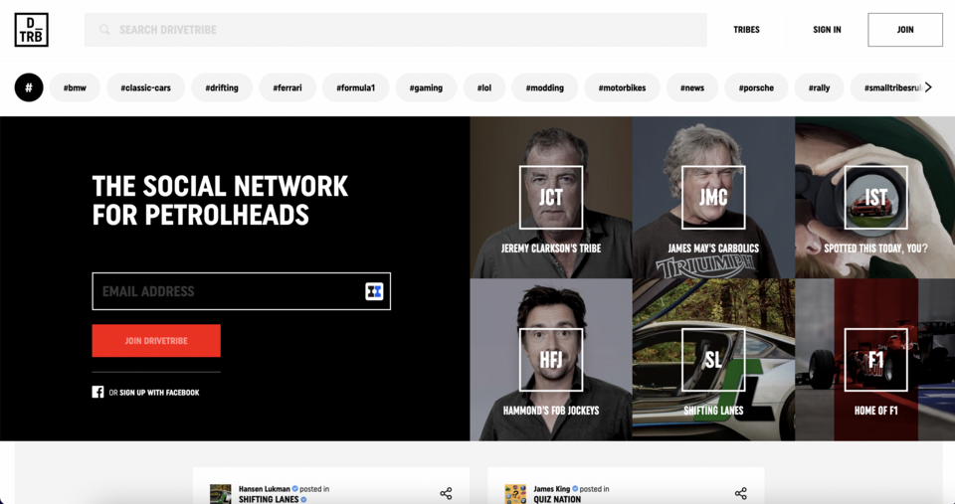Share the Hansen Lukman post
955x504 pixels.
coord(446,493)
